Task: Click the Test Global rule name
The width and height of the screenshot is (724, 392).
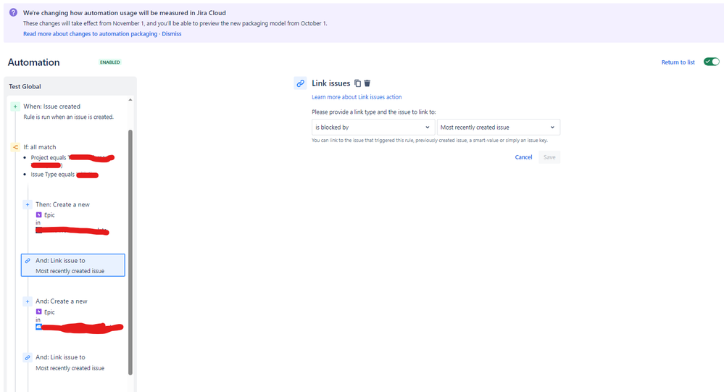Action: (25, 86)
